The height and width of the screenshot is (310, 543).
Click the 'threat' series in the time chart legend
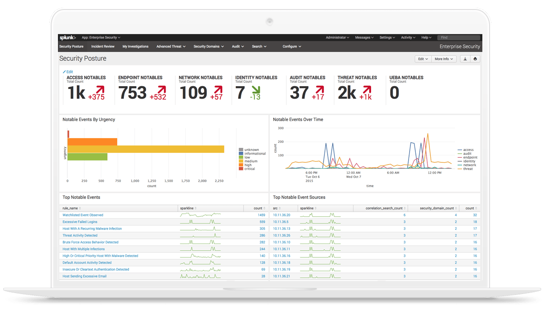[466, 169]
